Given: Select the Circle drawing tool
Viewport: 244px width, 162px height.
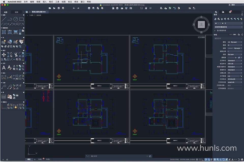Looking at the screenshot, I should (x=16, y=19).
